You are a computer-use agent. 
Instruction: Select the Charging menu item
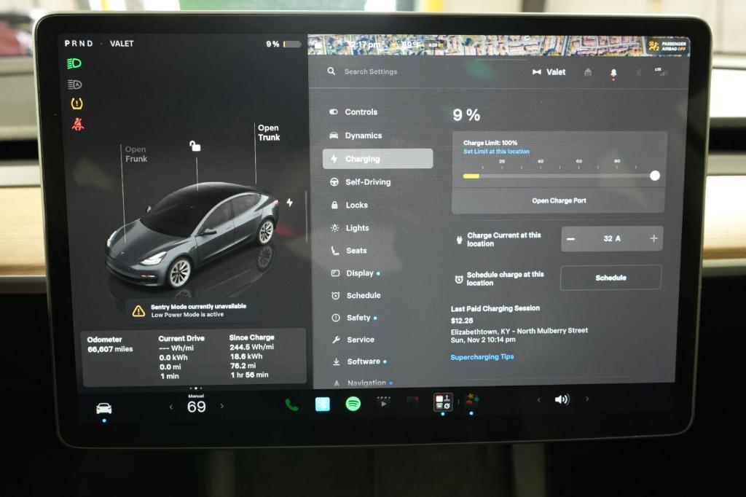tap(378, 159)
